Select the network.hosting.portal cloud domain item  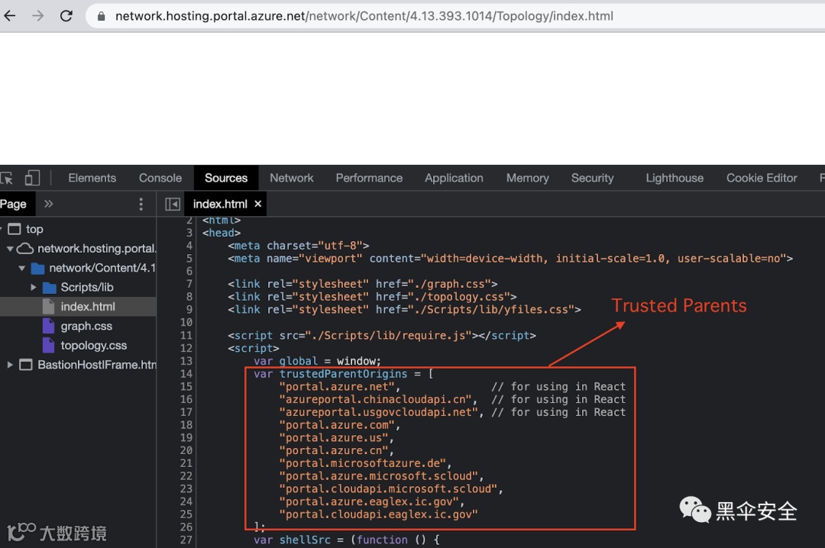tap(96, 249)
